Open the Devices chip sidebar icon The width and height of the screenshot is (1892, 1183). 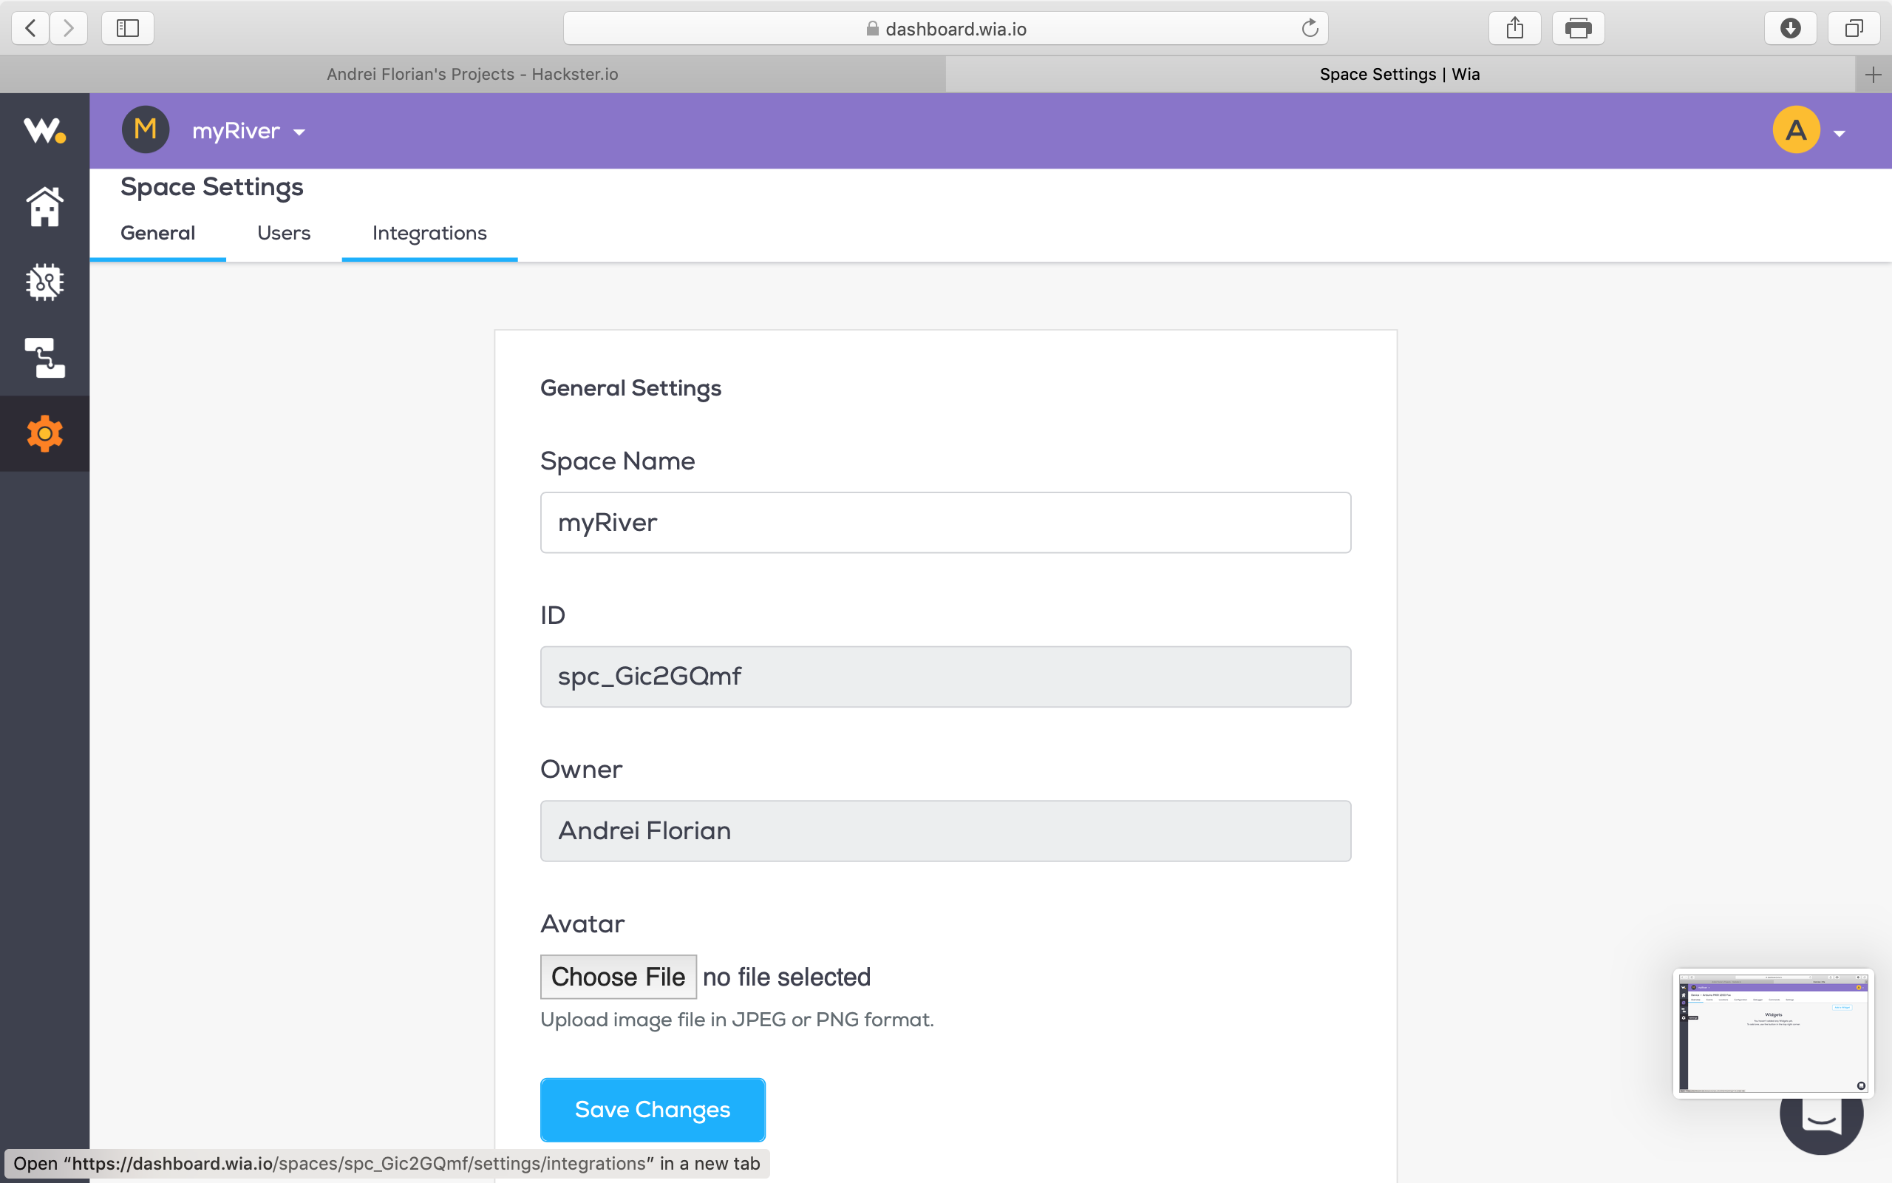click(44, 282)
